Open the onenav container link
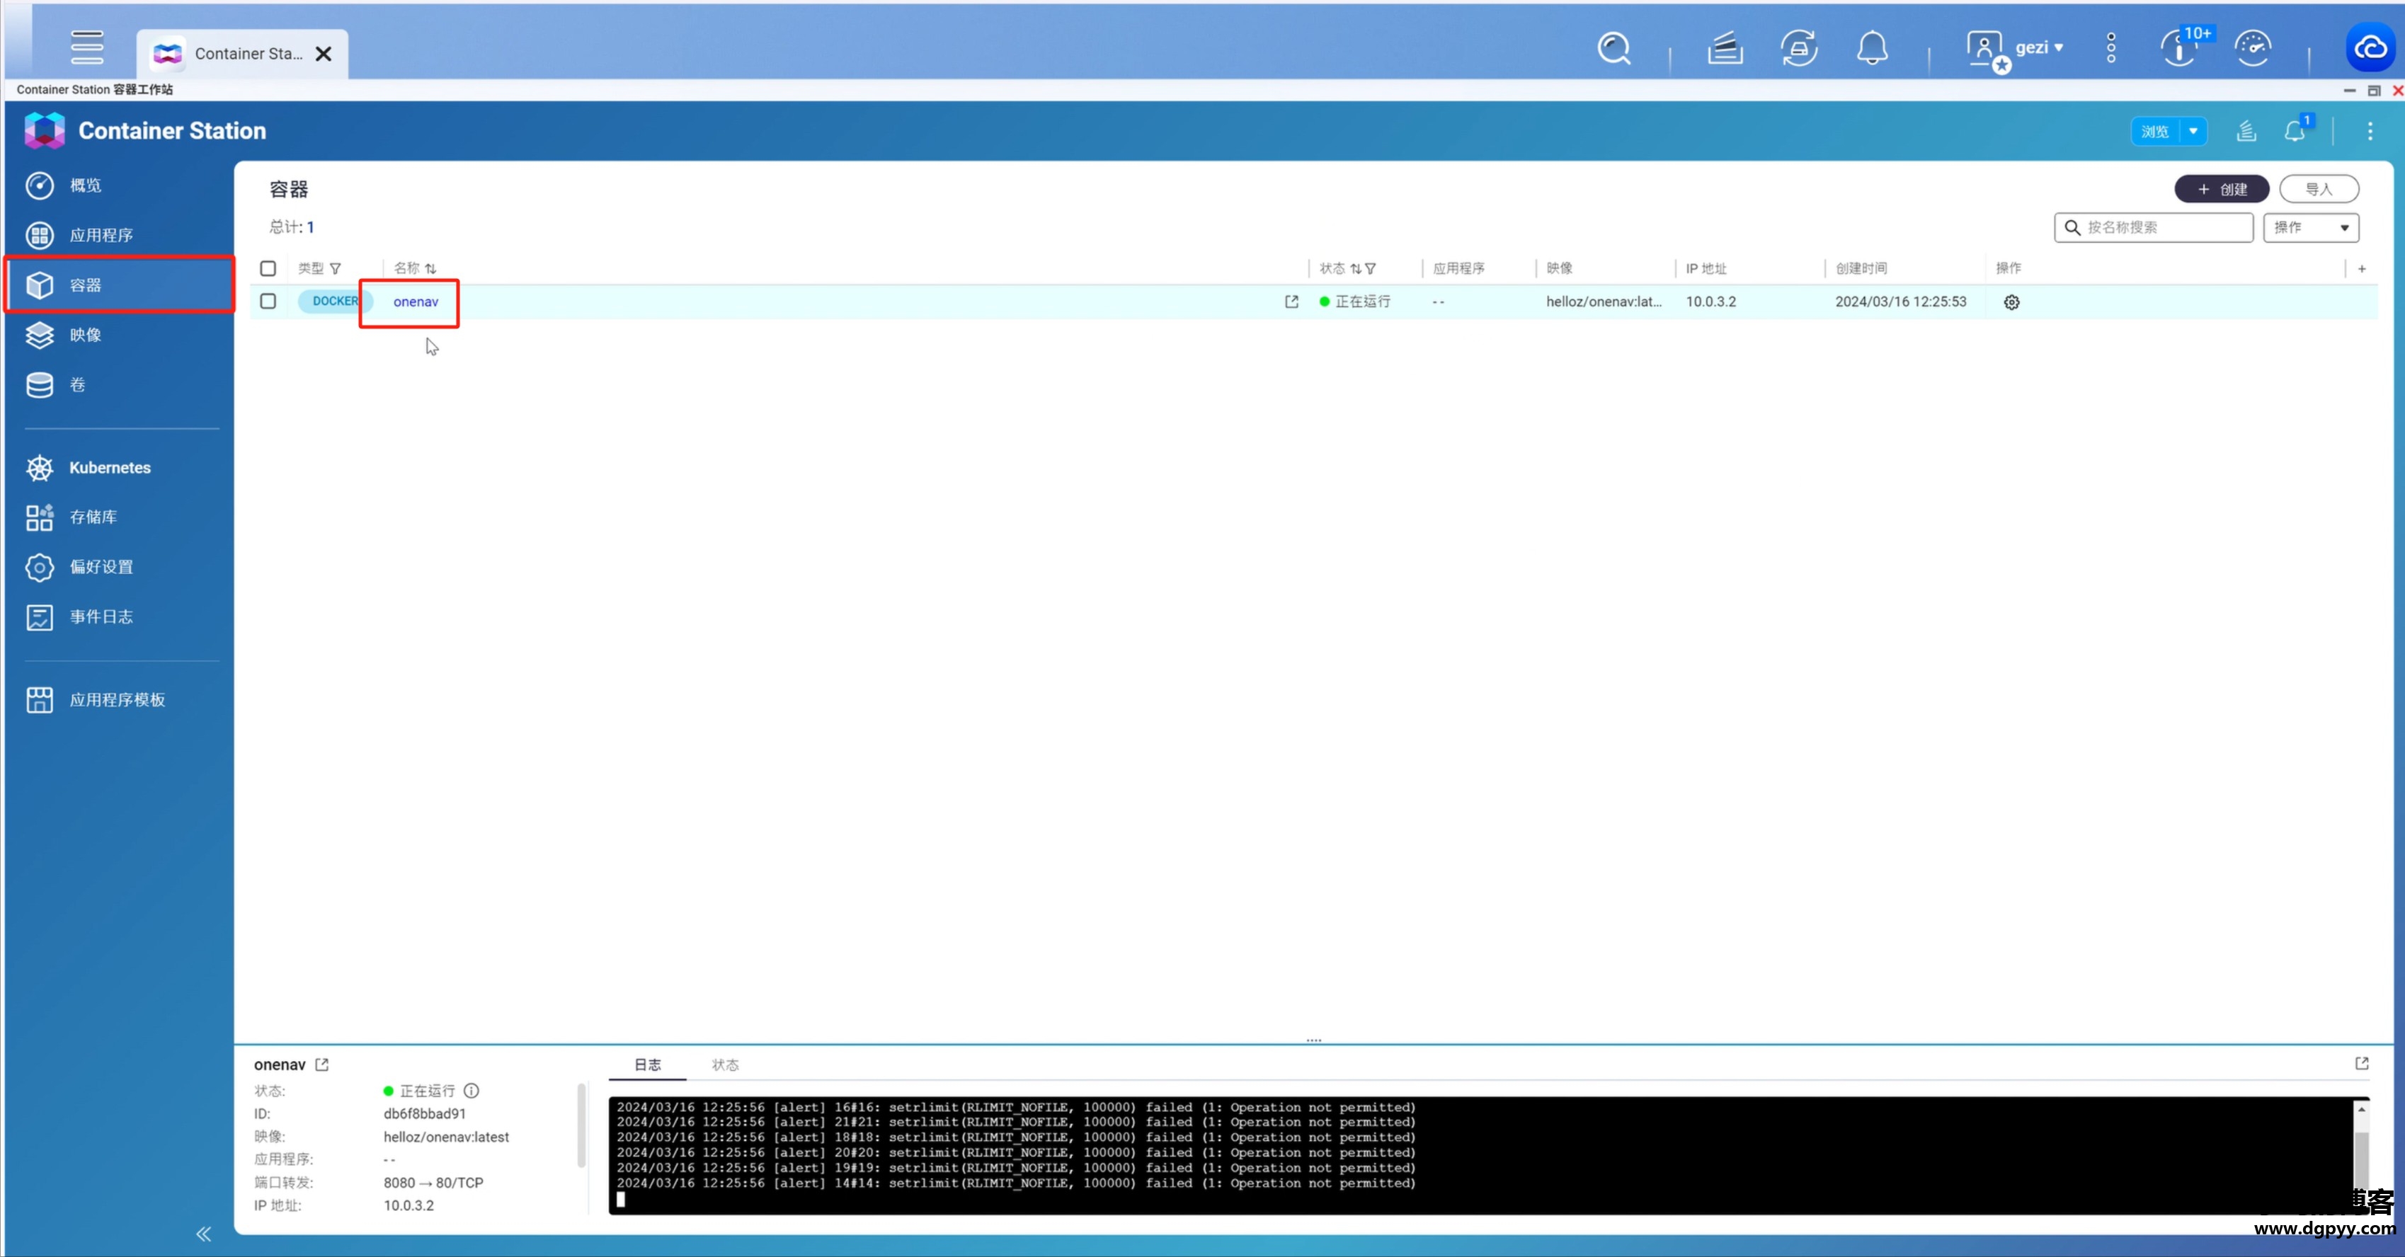 pos(416,302)
